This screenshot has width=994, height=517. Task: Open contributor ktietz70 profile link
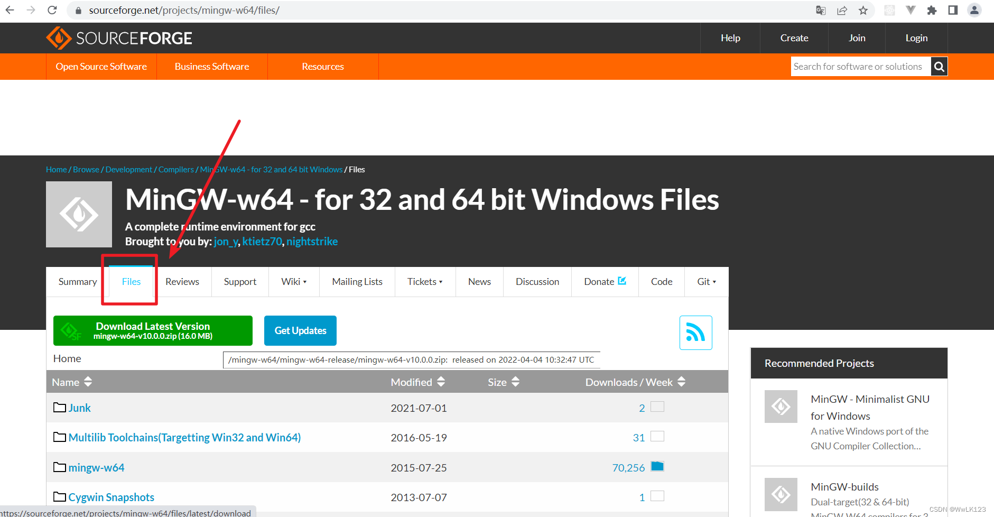click(262, 242)
